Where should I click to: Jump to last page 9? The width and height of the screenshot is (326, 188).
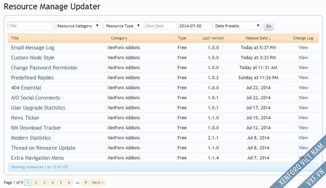pos(85,182)
